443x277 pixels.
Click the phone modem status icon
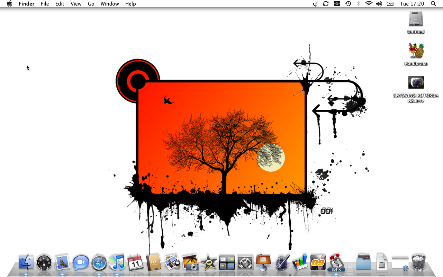pyautogui.click(x=315, y=4)
